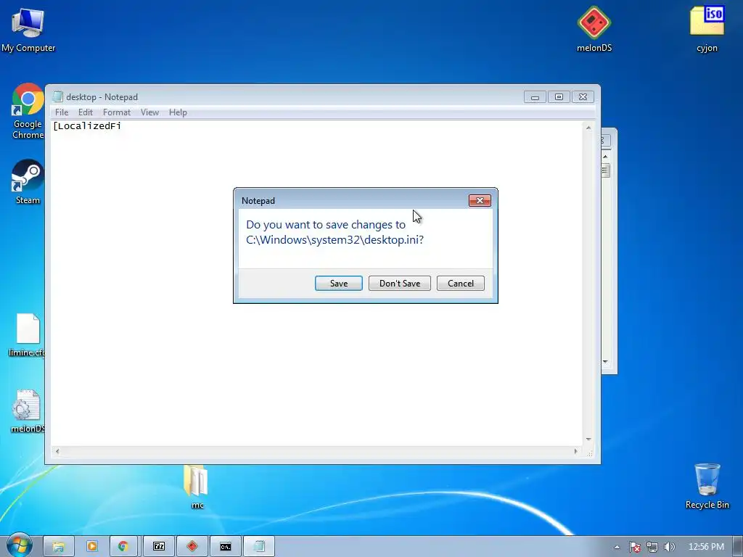
Task: Open the File menu in Notepad
Action: point(62,112)
